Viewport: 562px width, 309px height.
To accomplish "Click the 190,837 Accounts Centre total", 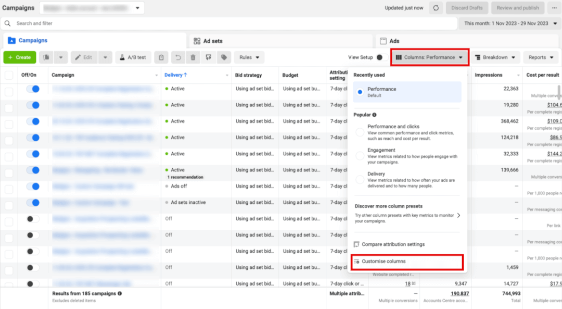I will 459,293.
